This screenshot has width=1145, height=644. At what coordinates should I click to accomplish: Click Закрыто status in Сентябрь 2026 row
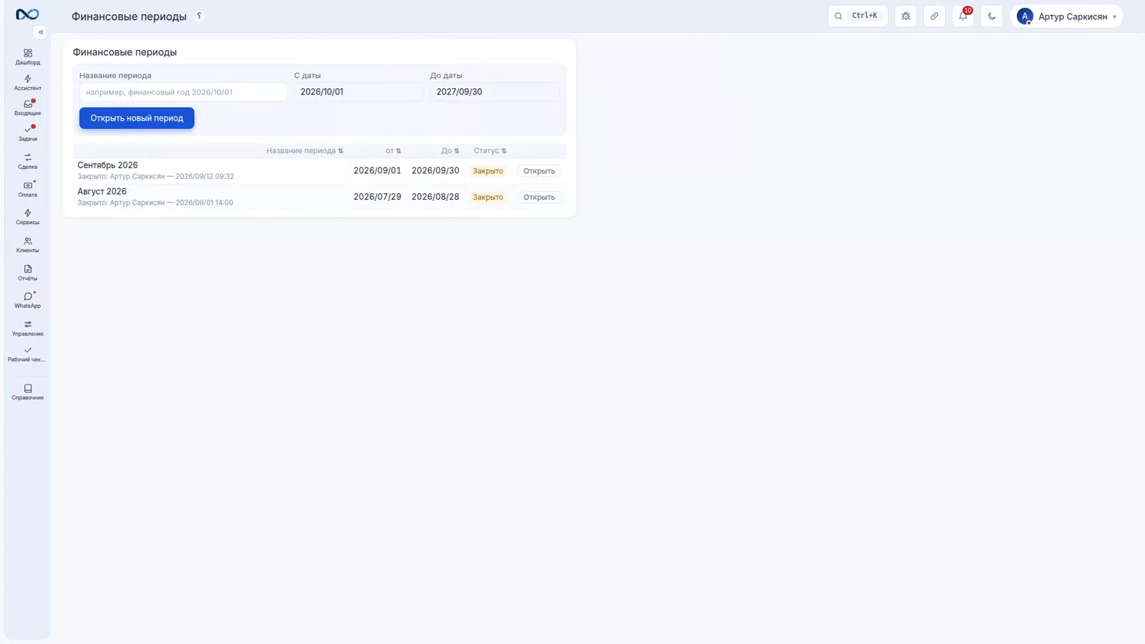[488, 171]
